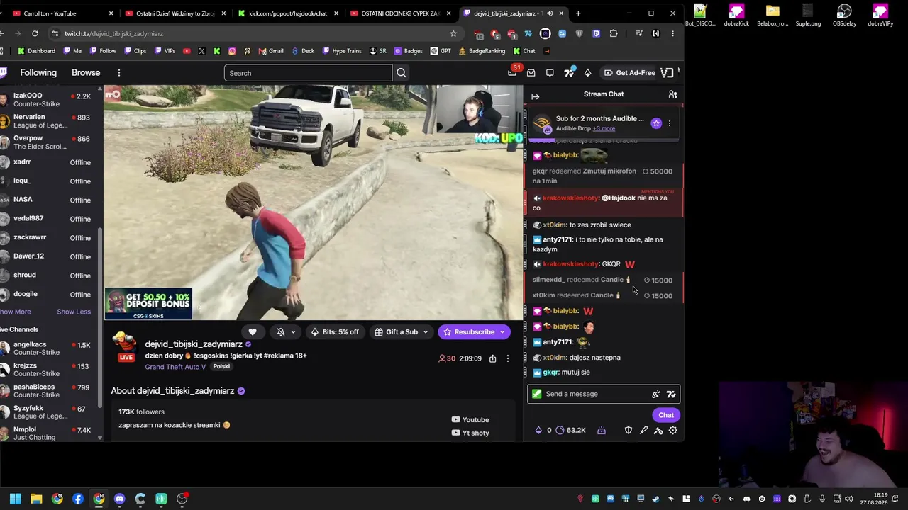Collapse the Stream Chat panel arrow
Viewport: 908px width, 510px height.
pos(536,96)
